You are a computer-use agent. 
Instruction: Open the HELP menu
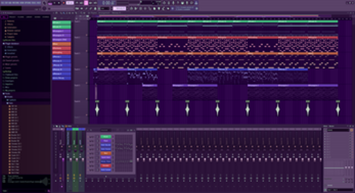coord(39,3)
